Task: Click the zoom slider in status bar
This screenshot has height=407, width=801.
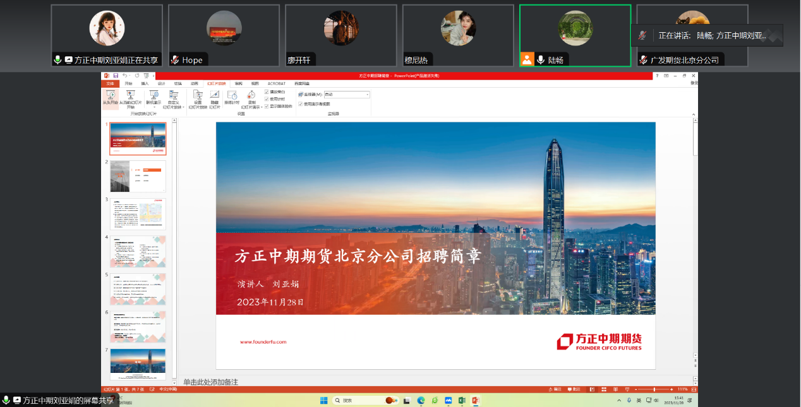Action: click(654, 389)
